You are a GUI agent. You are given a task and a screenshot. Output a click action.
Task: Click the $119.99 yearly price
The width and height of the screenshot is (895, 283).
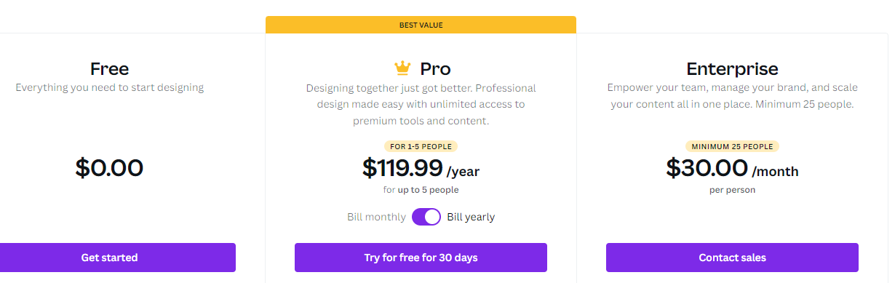point(421,169)
